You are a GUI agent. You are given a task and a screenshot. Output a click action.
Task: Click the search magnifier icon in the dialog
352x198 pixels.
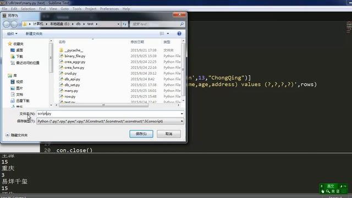click(182, 24)
